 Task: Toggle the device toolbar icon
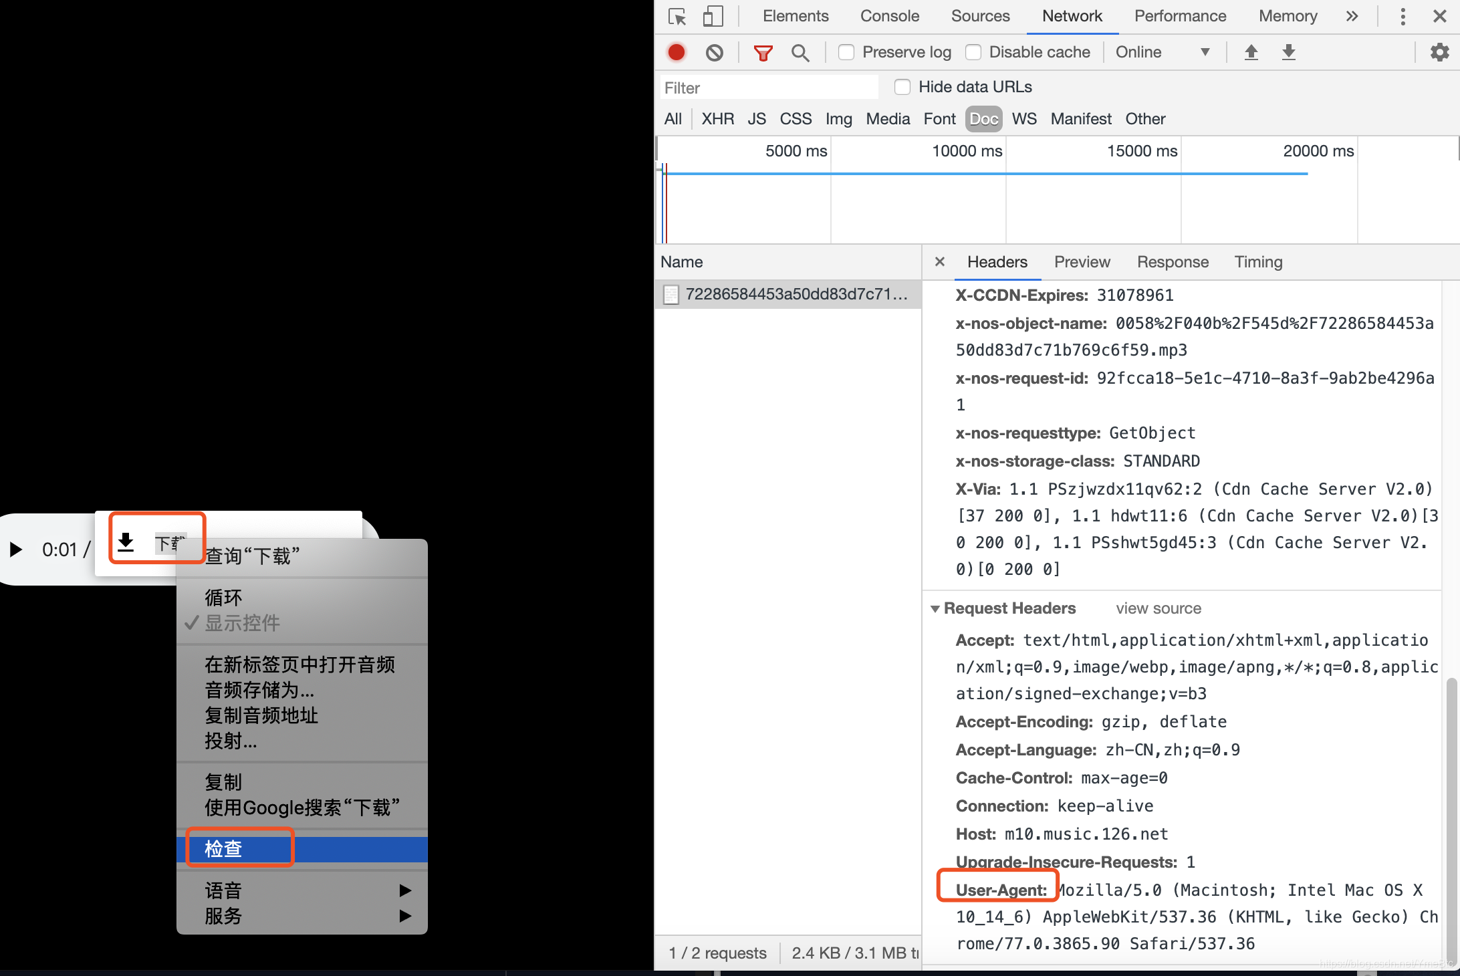click(713, 17)
